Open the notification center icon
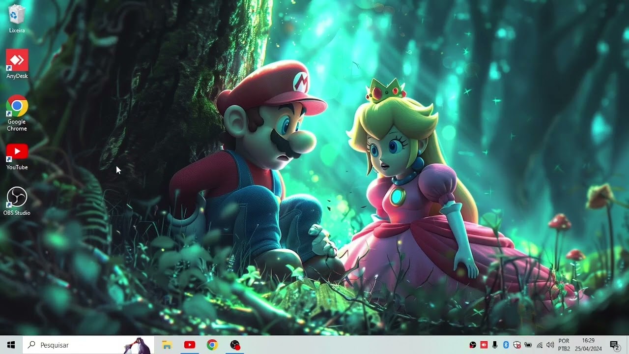Viewport: 629px width, 354px height. pyautogui.click(x=614, y=345)
